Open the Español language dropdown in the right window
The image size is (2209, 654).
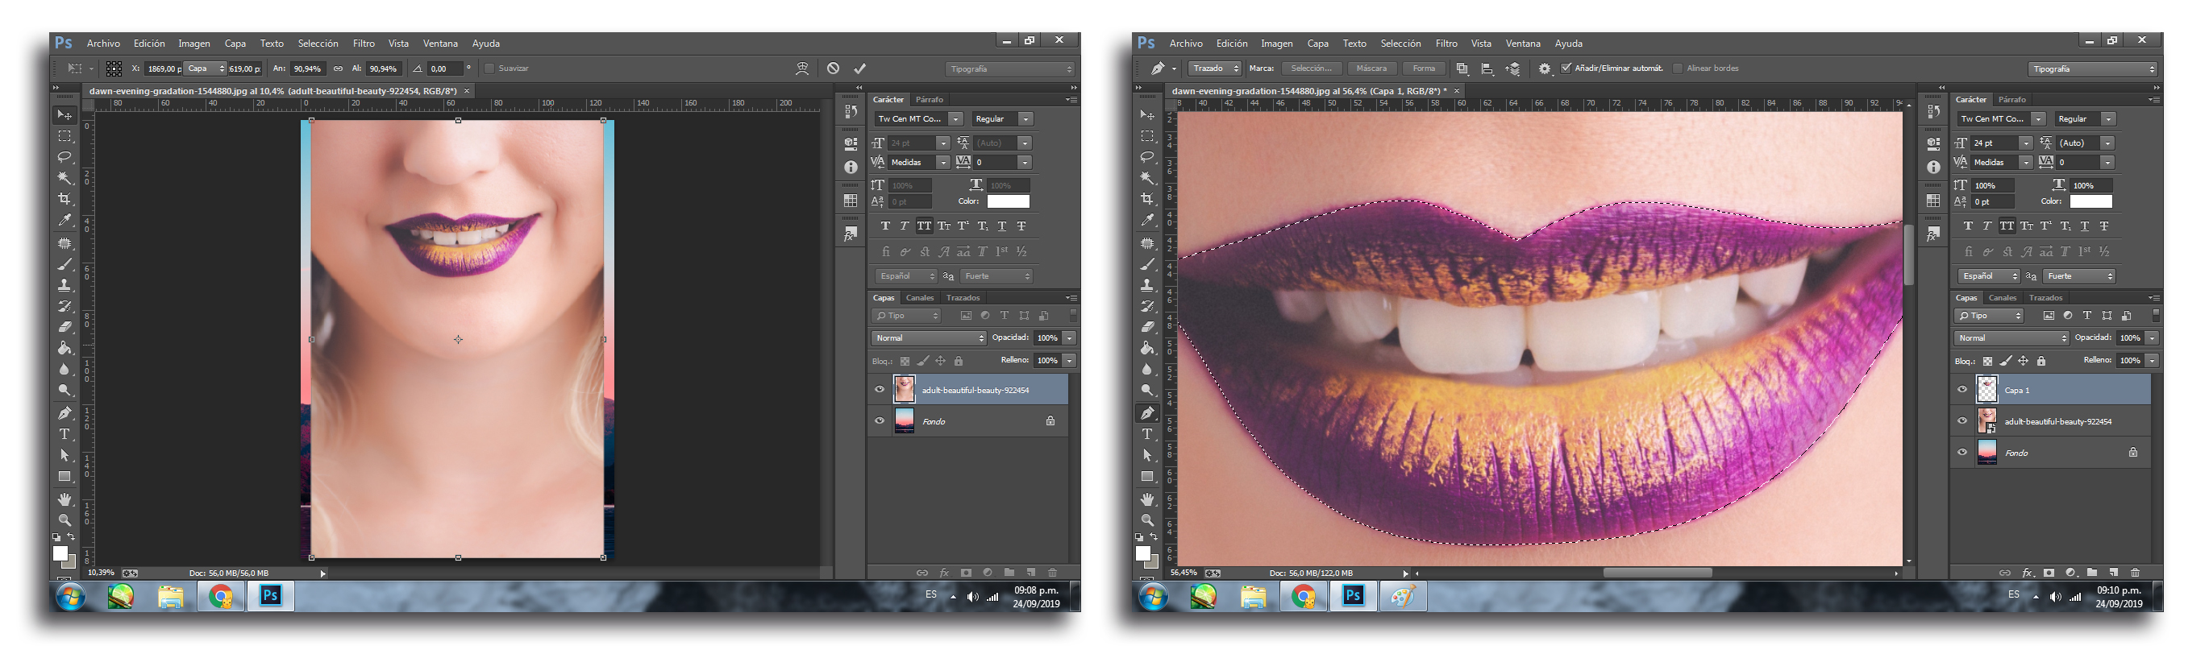(x=1989, y=276)
